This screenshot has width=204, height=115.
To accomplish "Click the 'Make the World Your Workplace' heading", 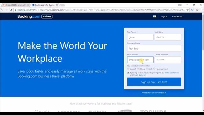I will [x=62, y=52].
